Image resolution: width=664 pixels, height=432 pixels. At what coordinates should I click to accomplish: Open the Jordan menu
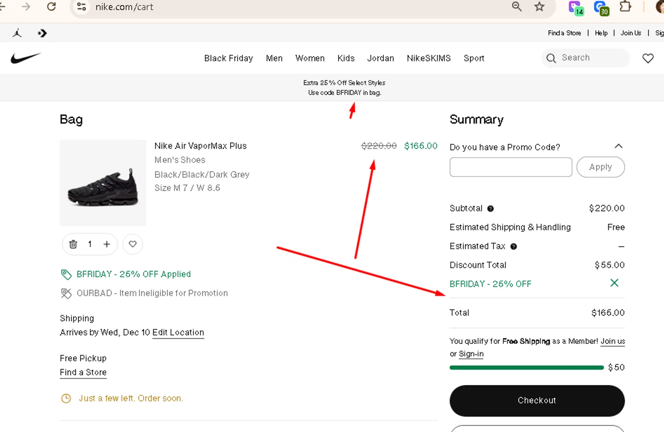(x=381, y=58)
